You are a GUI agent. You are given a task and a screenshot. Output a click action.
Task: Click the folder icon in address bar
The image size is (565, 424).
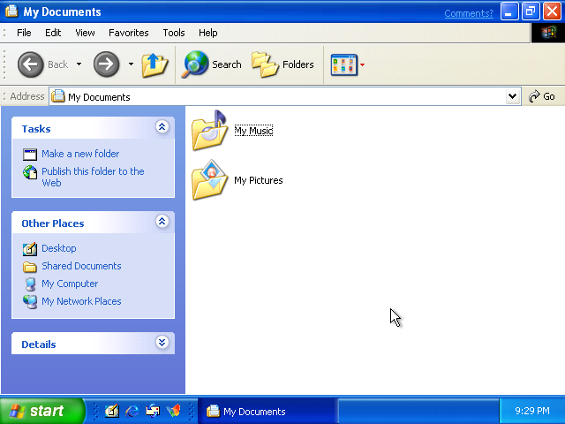58,96
